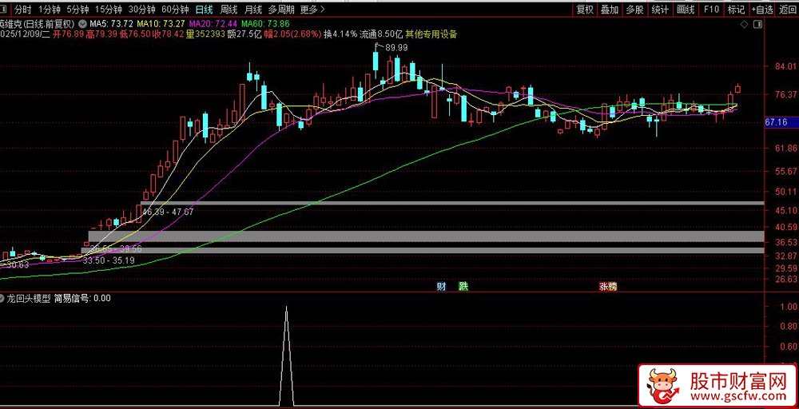Open F10 company info
799x409 pixels.
tap(711, 9)
